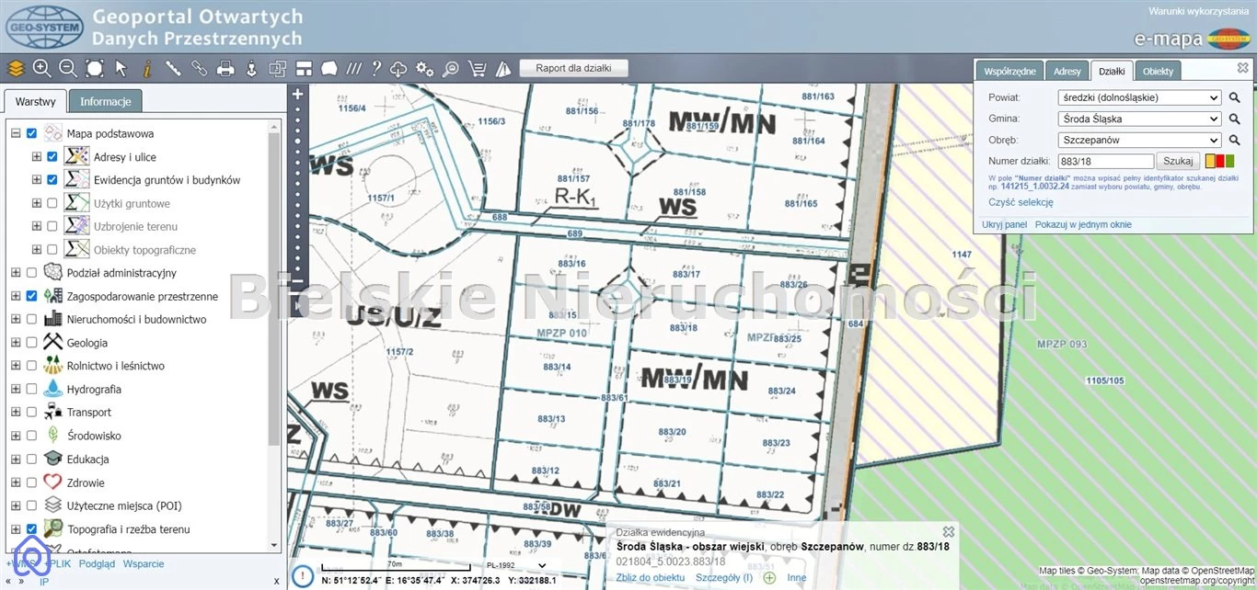Select the full extent view tool
The width and height of the screenshot is (1257, 590).
(x=95, y=68)
